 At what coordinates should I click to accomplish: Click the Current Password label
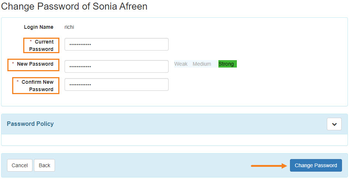click(x=42, y=45)
